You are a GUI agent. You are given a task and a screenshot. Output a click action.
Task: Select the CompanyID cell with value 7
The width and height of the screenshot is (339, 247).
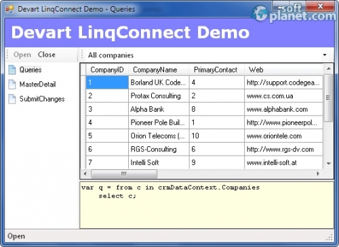(x=107, y=162)
